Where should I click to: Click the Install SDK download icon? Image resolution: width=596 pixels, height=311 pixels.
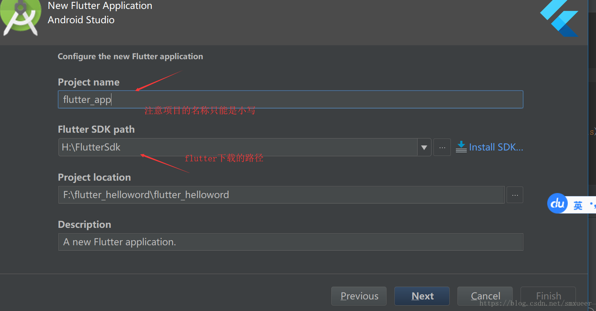(x=461, y=147)
